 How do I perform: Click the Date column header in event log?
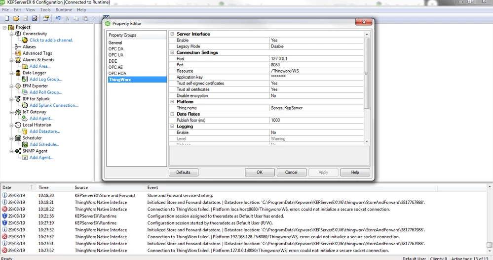click(x=18, y=188)
